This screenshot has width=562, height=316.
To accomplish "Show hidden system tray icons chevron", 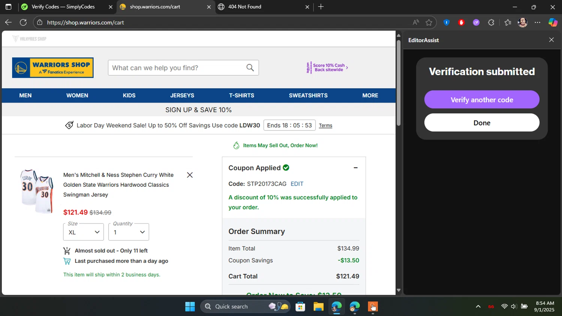I will (x=478, y=307).
